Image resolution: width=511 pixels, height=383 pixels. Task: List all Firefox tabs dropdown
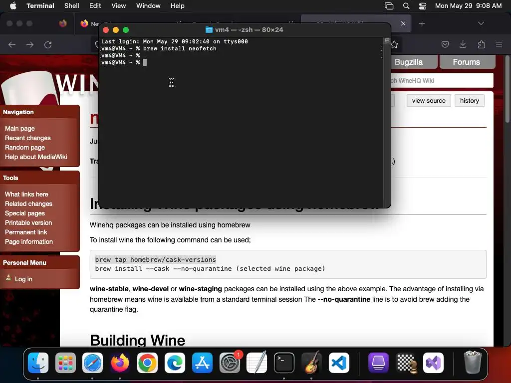point(481,23)
